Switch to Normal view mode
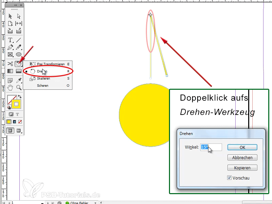Image resolution: width=272 pixels, height=204 pixels. [10, 131]
